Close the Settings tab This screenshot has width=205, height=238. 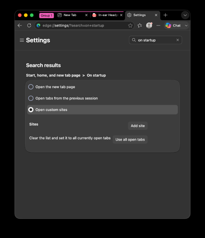pyautogui.click(x=156, y=15)
